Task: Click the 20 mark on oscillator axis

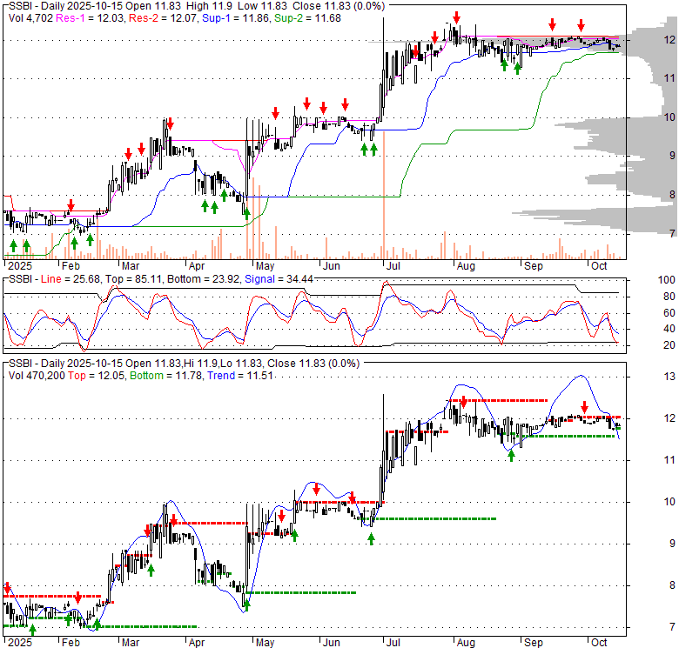Action: tap(669, 345)
